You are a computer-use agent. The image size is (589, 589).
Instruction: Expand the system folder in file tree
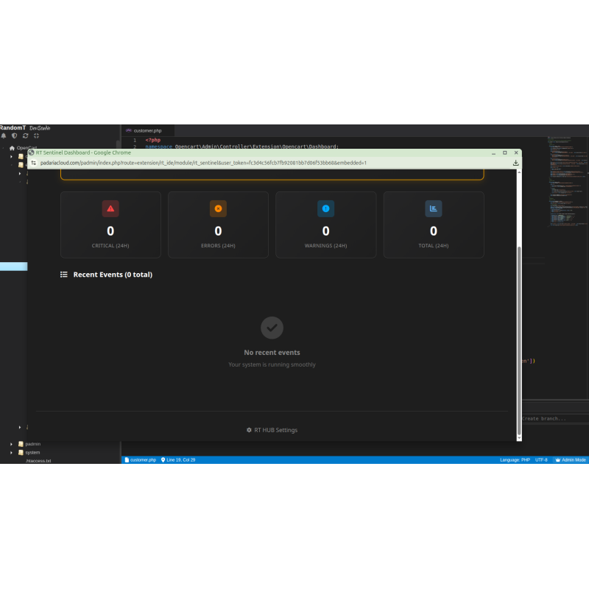[x=12, y=453]
